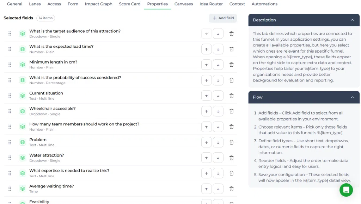Open the chat support widget

pos(346,190)
